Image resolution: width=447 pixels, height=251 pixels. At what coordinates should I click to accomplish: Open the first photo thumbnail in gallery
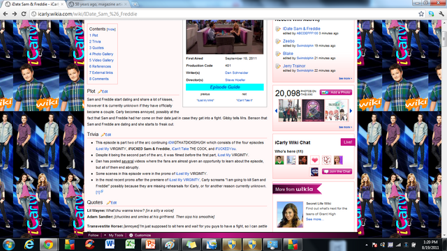coord(290,111)
